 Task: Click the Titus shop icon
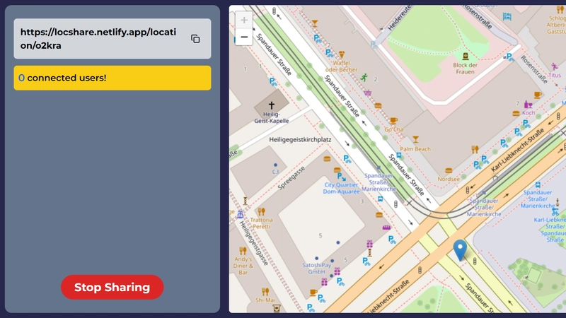(555, 66)
